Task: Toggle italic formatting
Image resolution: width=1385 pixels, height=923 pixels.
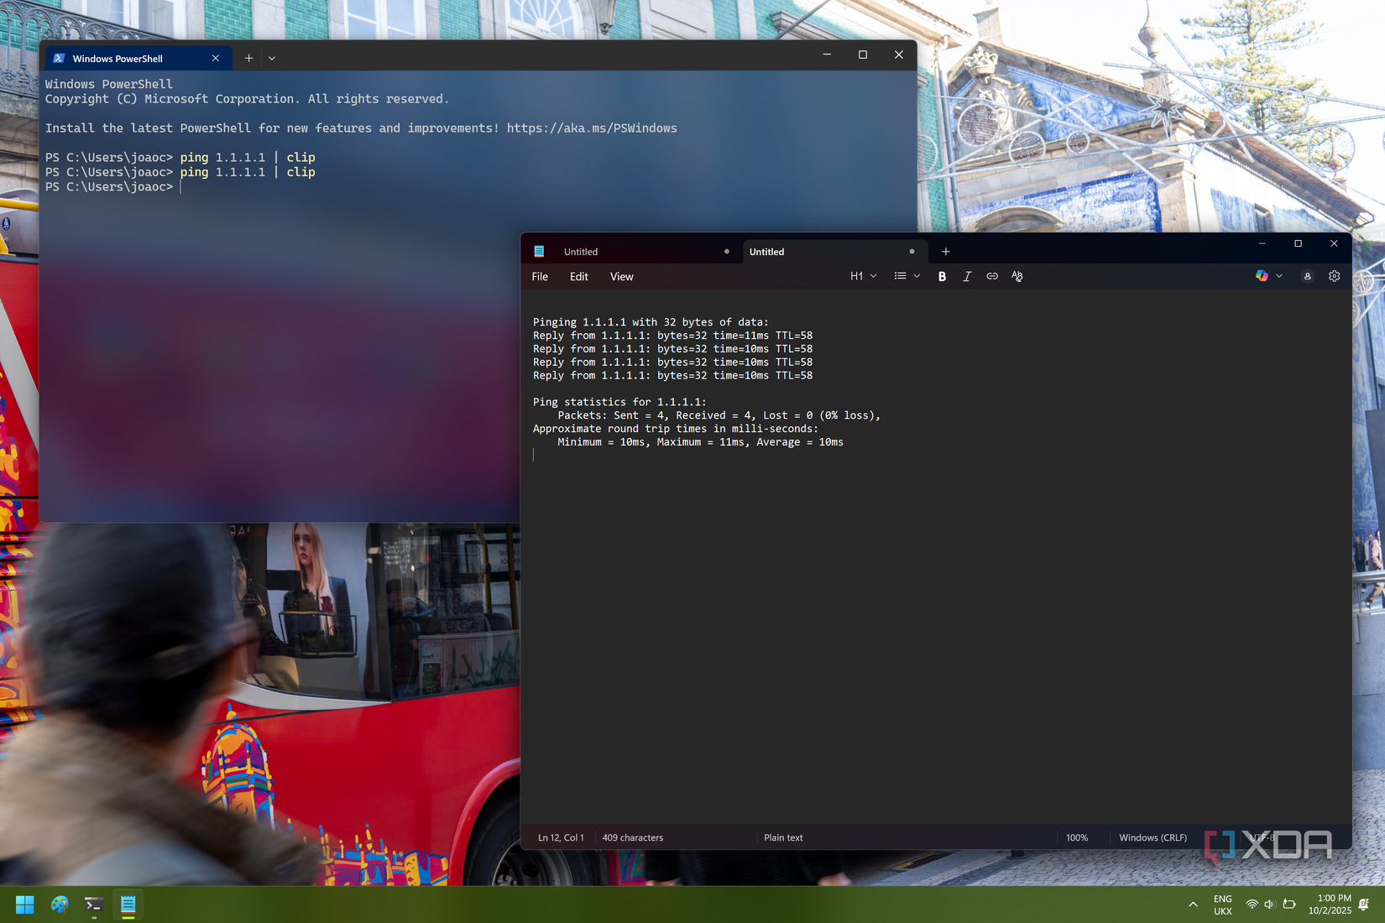Action: 967,276
